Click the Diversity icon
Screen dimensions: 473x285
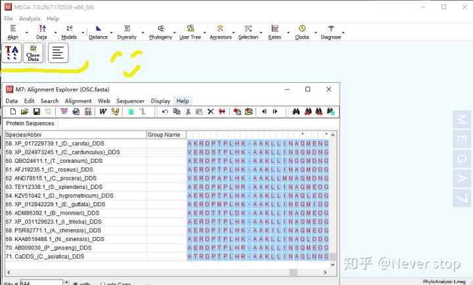127,29
